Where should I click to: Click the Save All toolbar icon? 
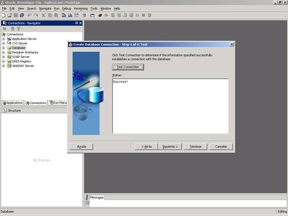pos(22,15)
